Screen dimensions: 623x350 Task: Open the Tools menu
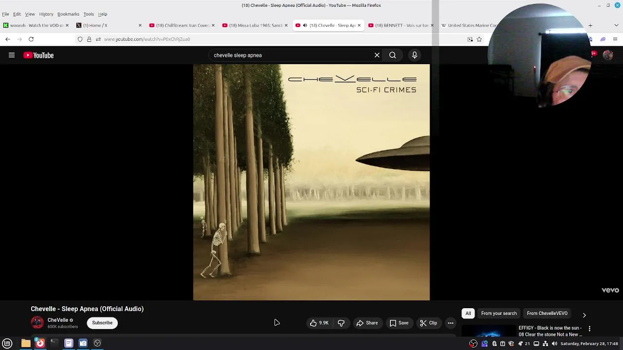(89, 14)
